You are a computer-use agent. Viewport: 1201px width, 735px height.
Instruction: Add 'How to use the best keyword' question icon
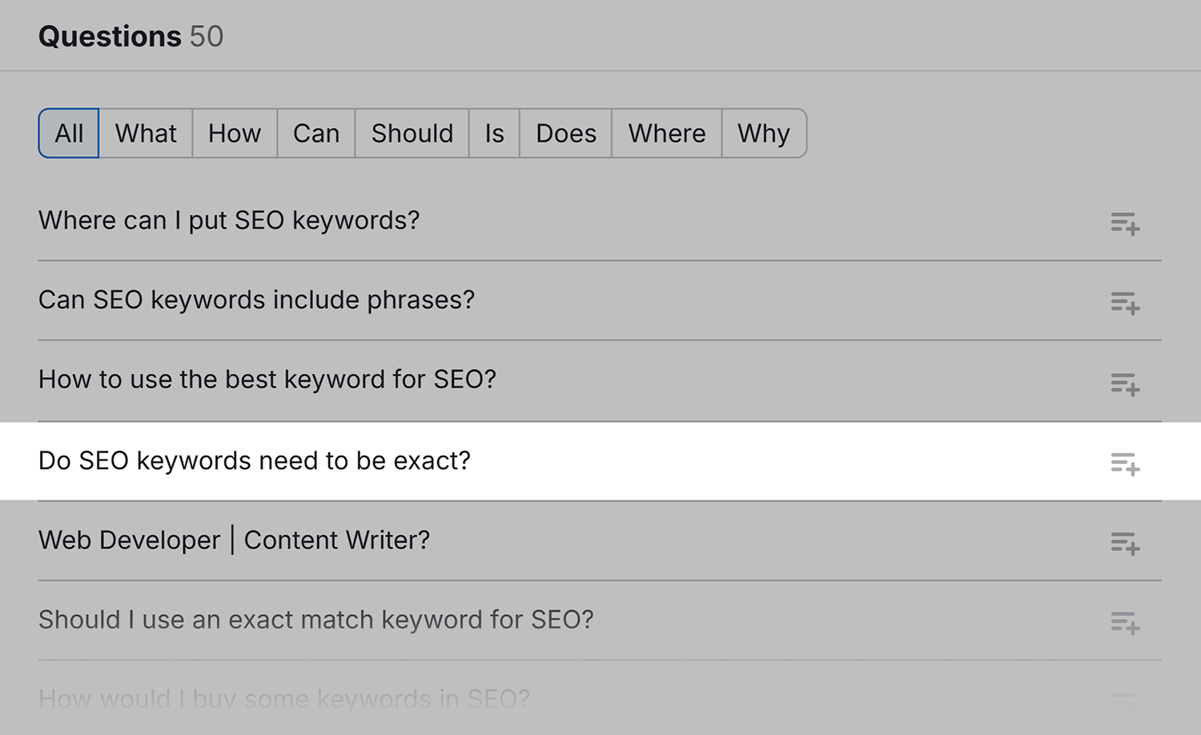pos(1125,384)
